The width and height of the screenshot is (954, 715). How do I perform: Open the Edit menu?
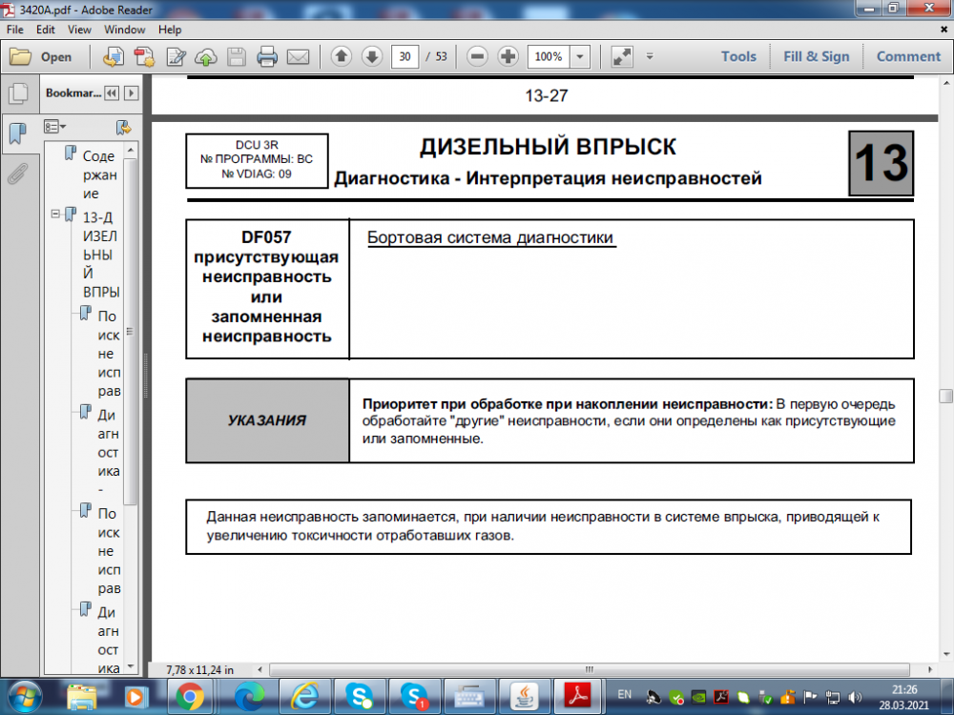point(46,30)
